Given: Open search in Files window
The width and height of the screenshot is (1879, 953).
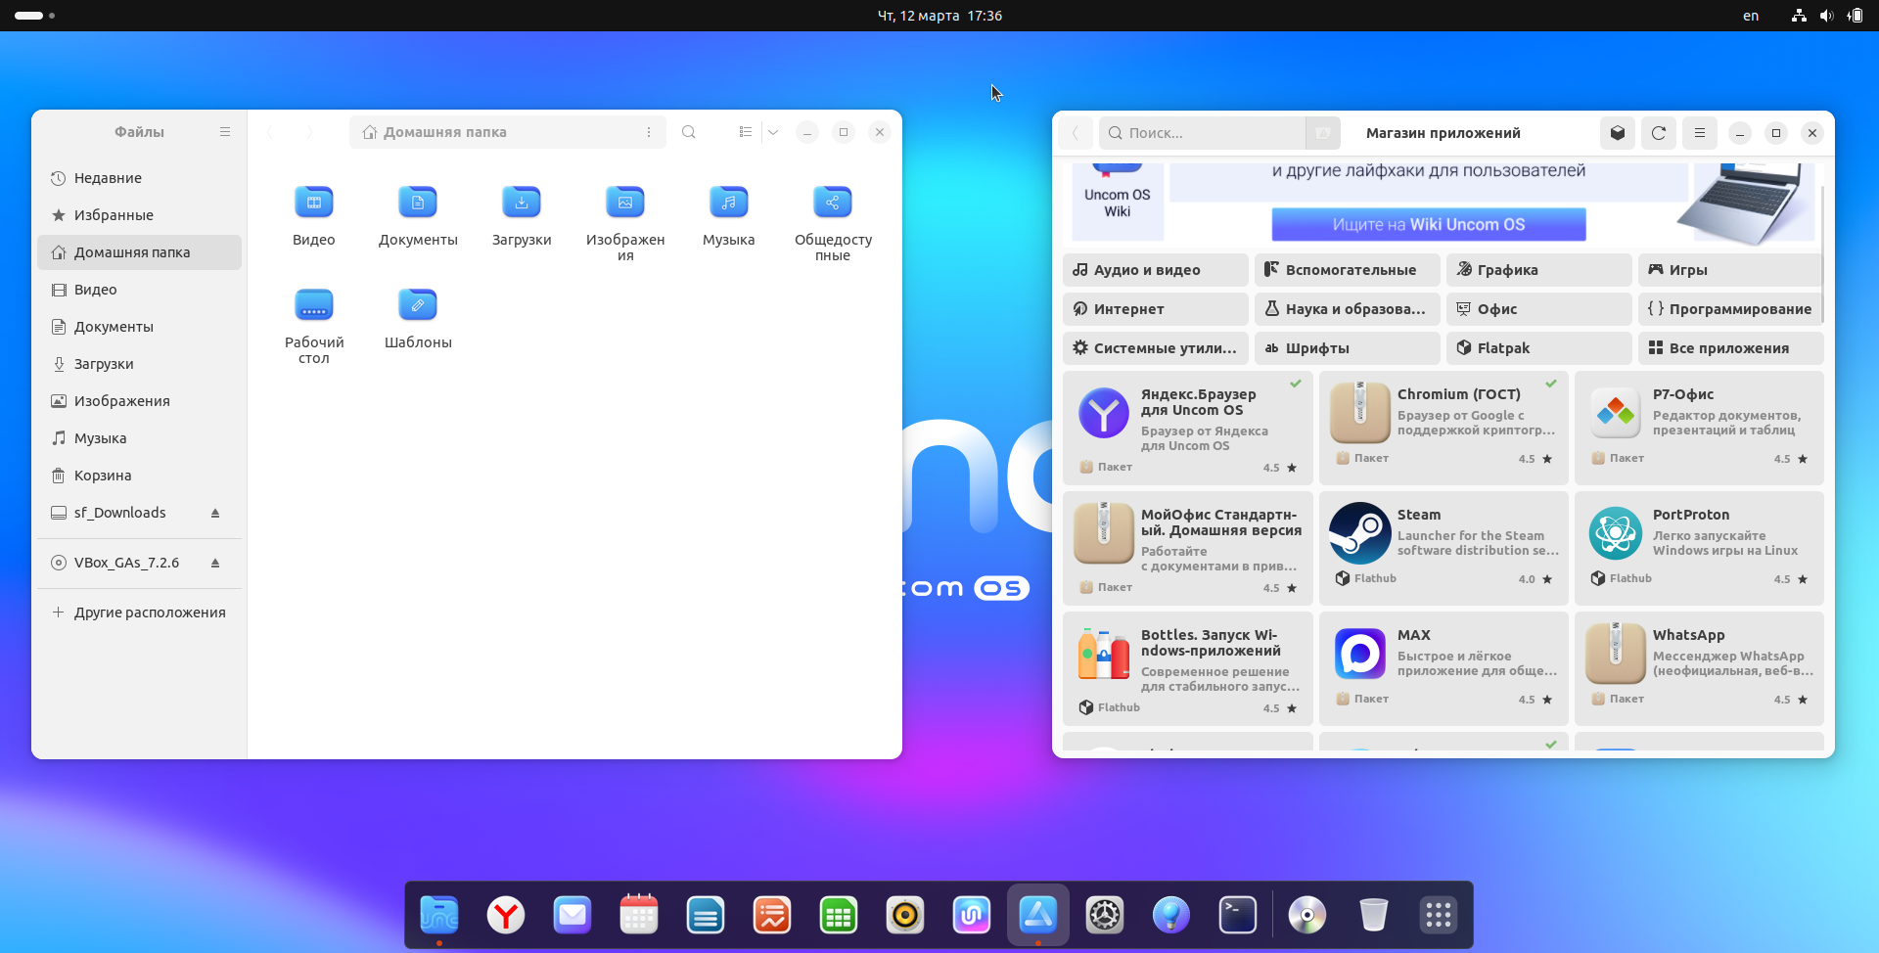Looking at the screenshot, I should coord(689,132).
